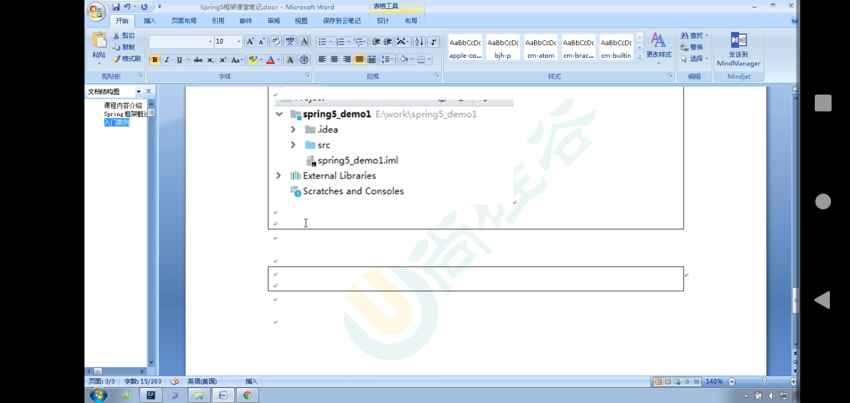Click the Shrink Font icon
Image resolution: width=850 pixels, height=403 pixels.
[261, 41]
